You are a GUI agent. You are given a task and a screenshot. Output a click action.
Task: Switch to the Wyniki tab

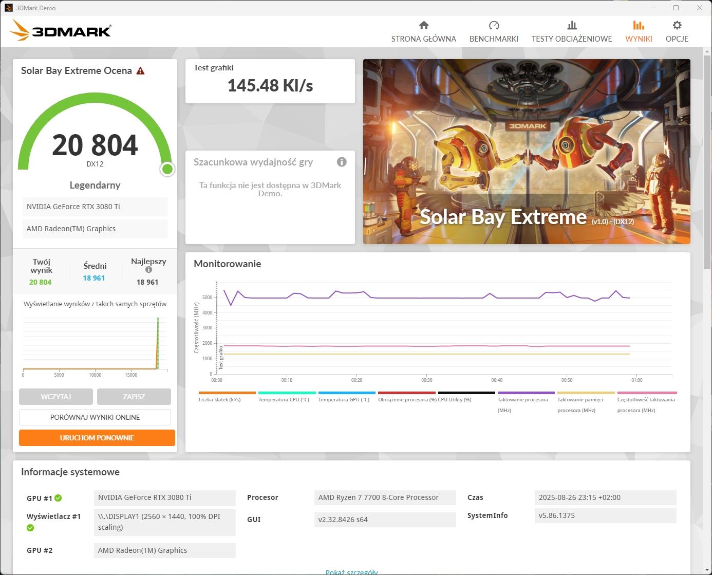639,31
